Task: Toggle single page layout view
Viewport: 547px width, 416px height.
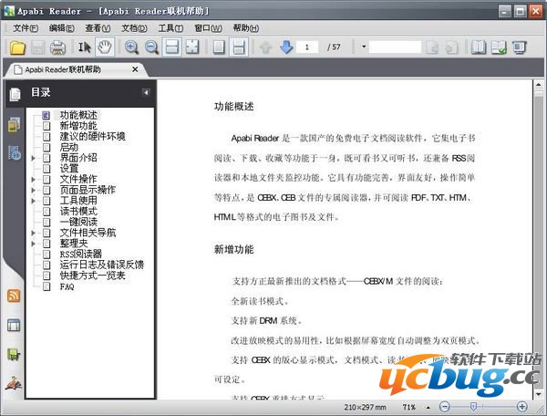Action: [x=219, y=47]
